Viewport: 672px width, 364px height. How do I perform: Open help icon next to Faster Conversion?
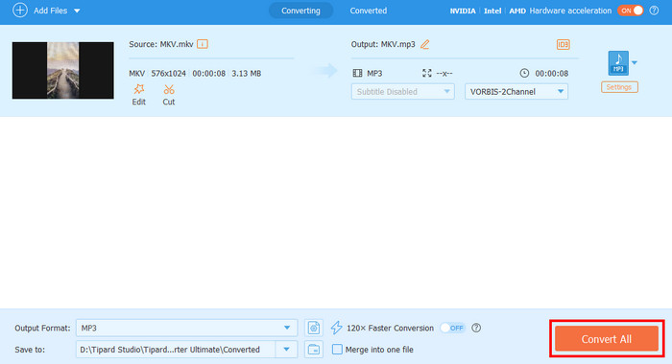click(x=476, y=328)
